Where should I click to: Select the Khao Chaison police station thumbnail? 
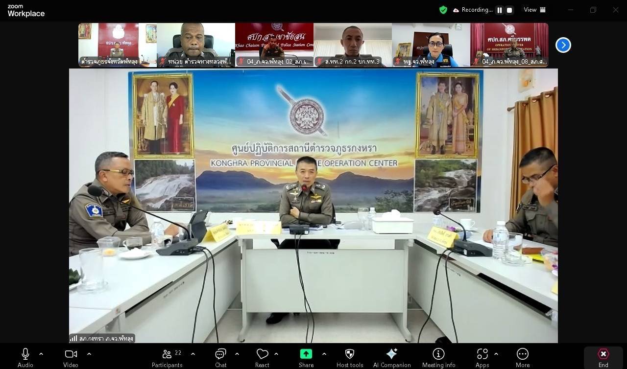coord(274,45)
